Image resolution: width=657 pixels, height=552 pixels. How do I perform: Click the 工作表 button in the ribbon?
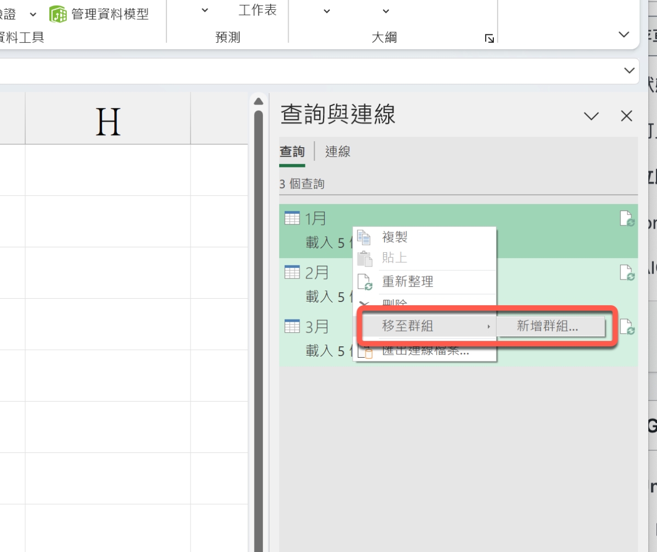[257, 10]
